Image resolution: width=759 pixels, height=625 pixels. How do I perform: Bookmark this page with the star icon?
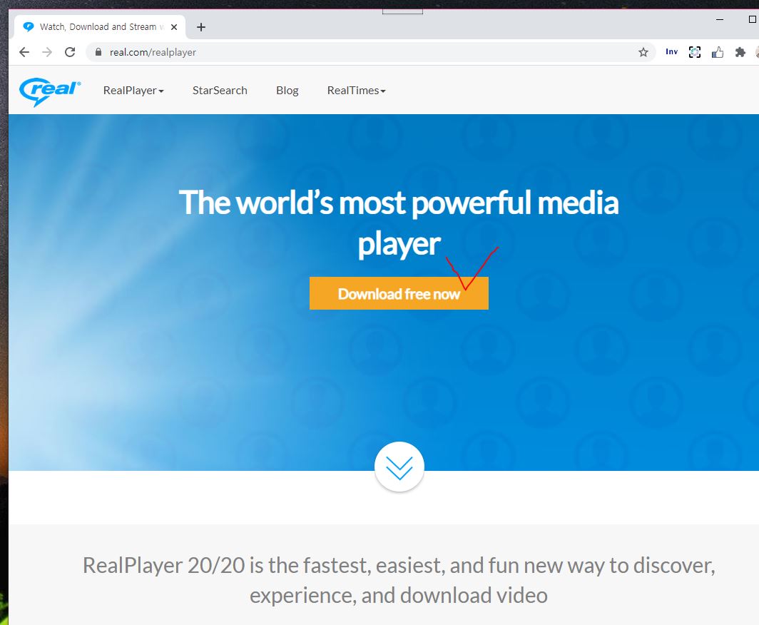[643, 52]
